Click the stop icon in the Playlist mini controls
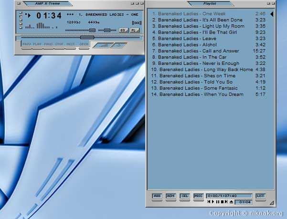287x219 pixels. click(x=222, y=202)
